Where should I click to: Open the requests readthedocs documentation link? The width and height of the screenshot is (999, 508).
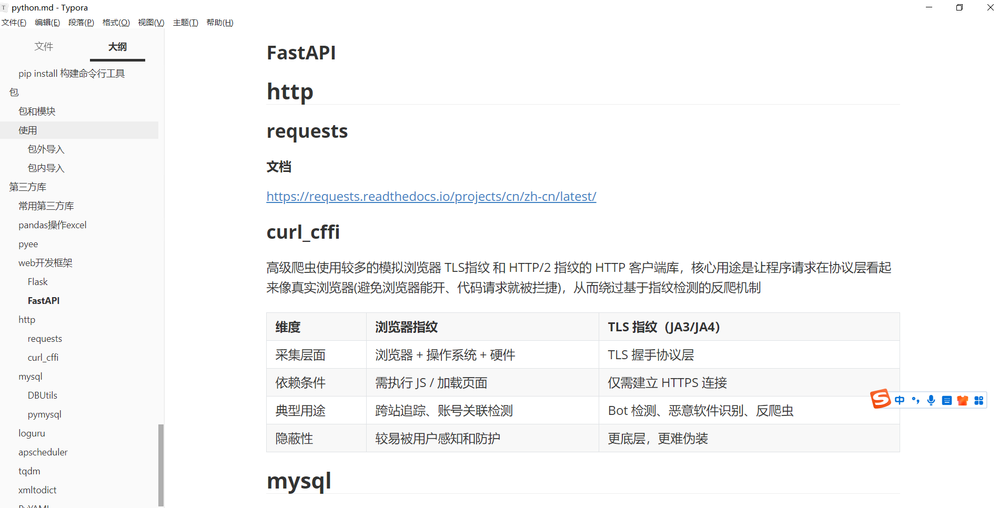click(431, 196)
